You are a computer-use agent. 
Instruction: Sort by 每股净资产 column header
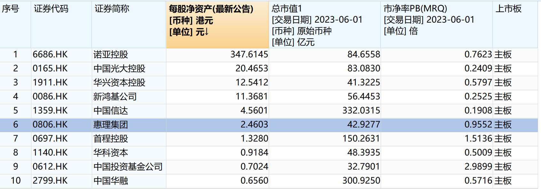click(x=217, y=25)
